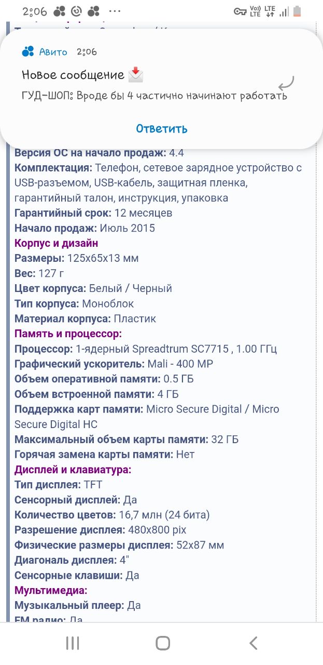The width and height of the screenshot is (323, 665).
Task: Tap the Мультимедиа section heading
Action: [x=51, y=590]
